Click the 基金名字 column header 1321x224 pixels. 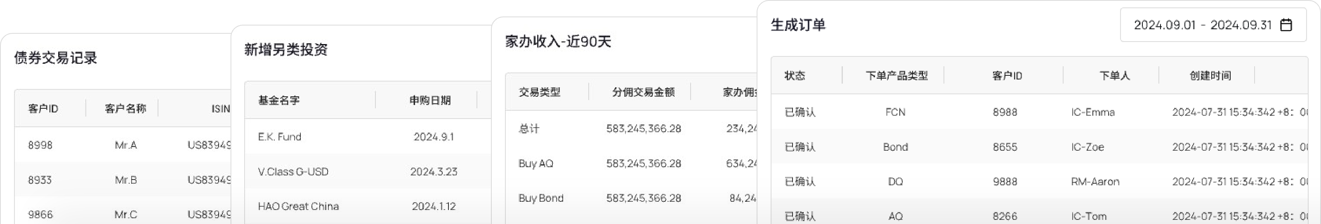279,100
